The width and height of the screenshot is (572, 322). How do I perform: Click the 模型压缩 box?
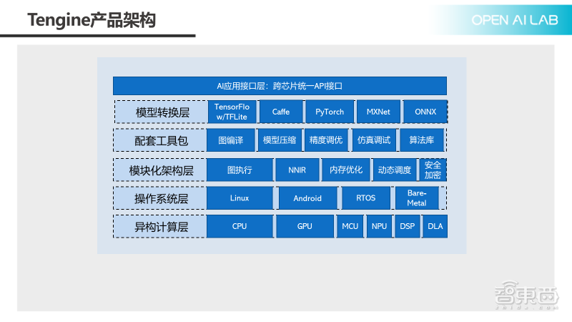(280, 140)
